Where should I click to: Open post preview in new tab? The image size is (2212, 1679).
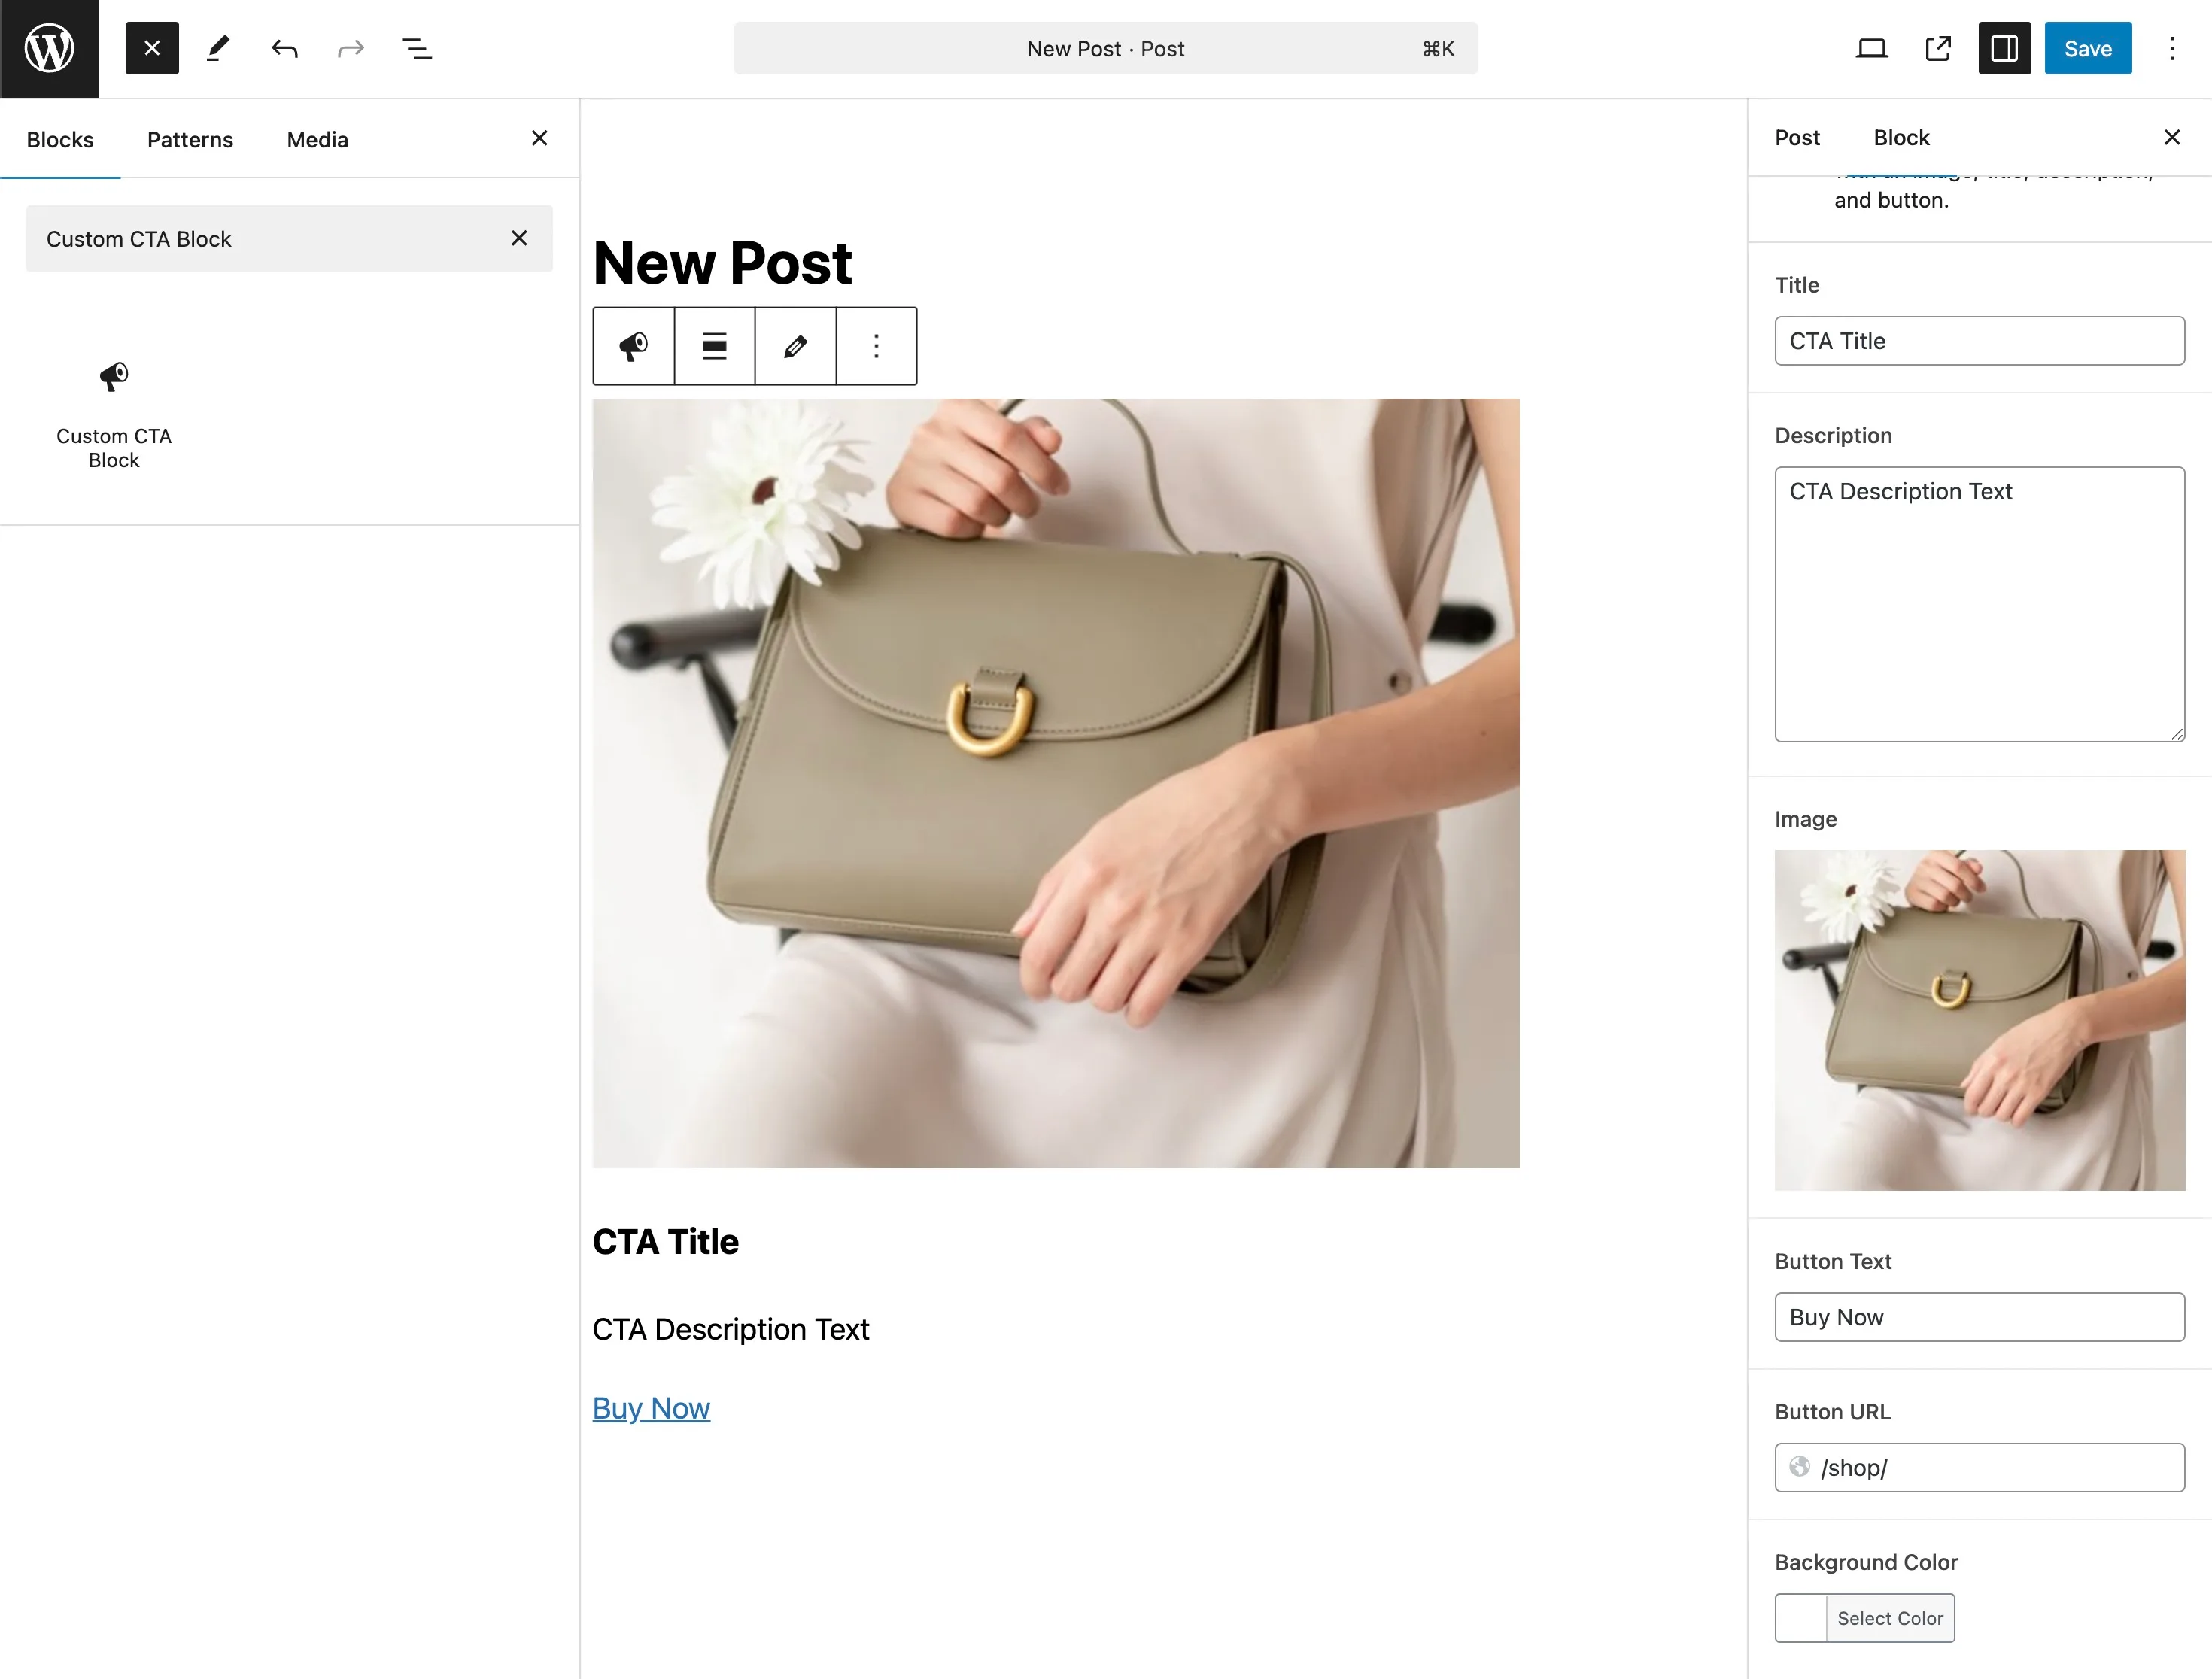click(x=1938, y=48)
